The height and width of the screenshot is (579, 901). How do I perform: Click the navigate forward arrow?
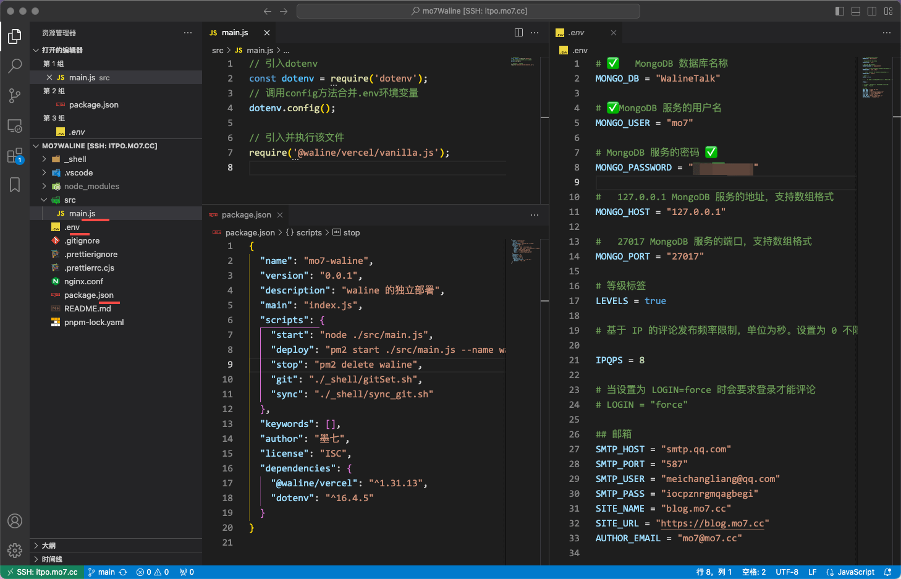[x=284, y=11]
